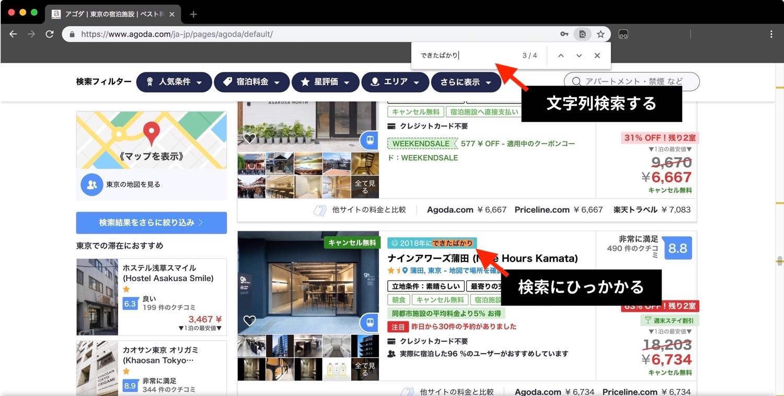Expand the 星評価 star rating filter

pyautogui.click(x=325, y=81)
